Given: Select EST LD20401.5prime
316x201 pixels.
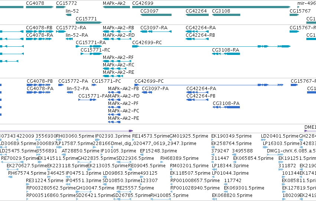Looking at the screenshot, I should tap(280, 136).
